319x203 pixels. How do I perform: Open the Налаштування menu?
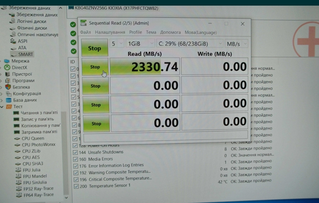(x=110, y=32)
